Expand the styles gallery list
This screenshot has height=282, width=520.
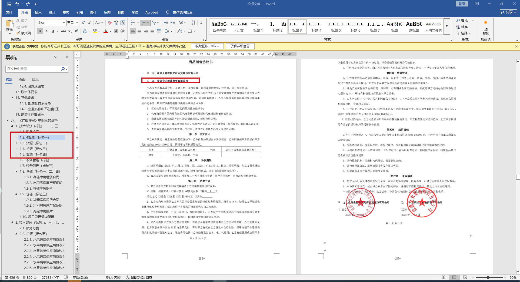click(447, 26)
